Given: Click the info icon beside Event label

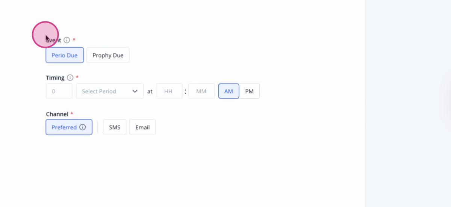Looking at the screenshot, I should [x=67, y=40].
